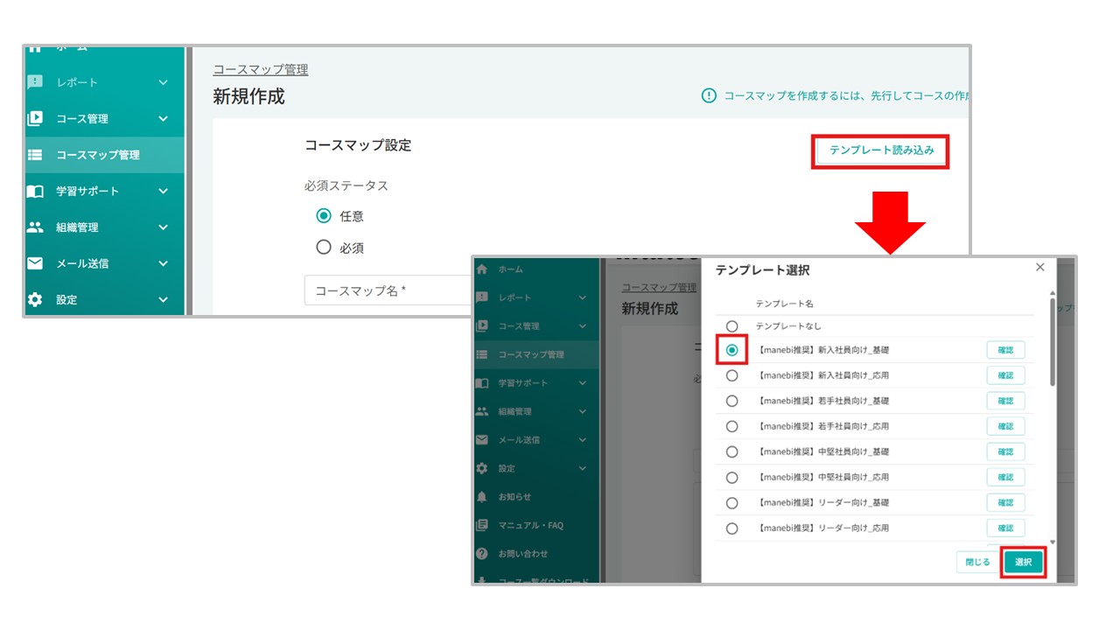Expand the レポート chevron in top sidebar
This screenshot has height=630, width=1120.
163,82
